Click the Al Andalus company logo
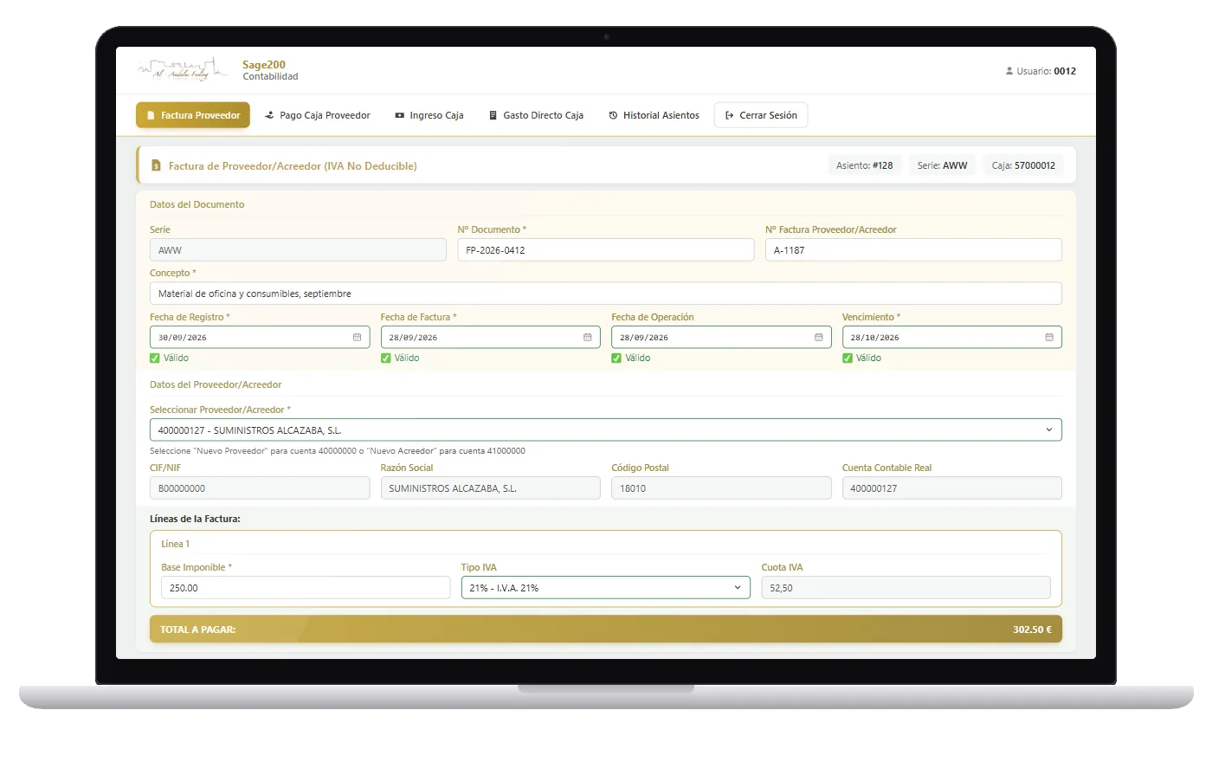The width and height of the screenshot is (1212, 762). [183, 70]
